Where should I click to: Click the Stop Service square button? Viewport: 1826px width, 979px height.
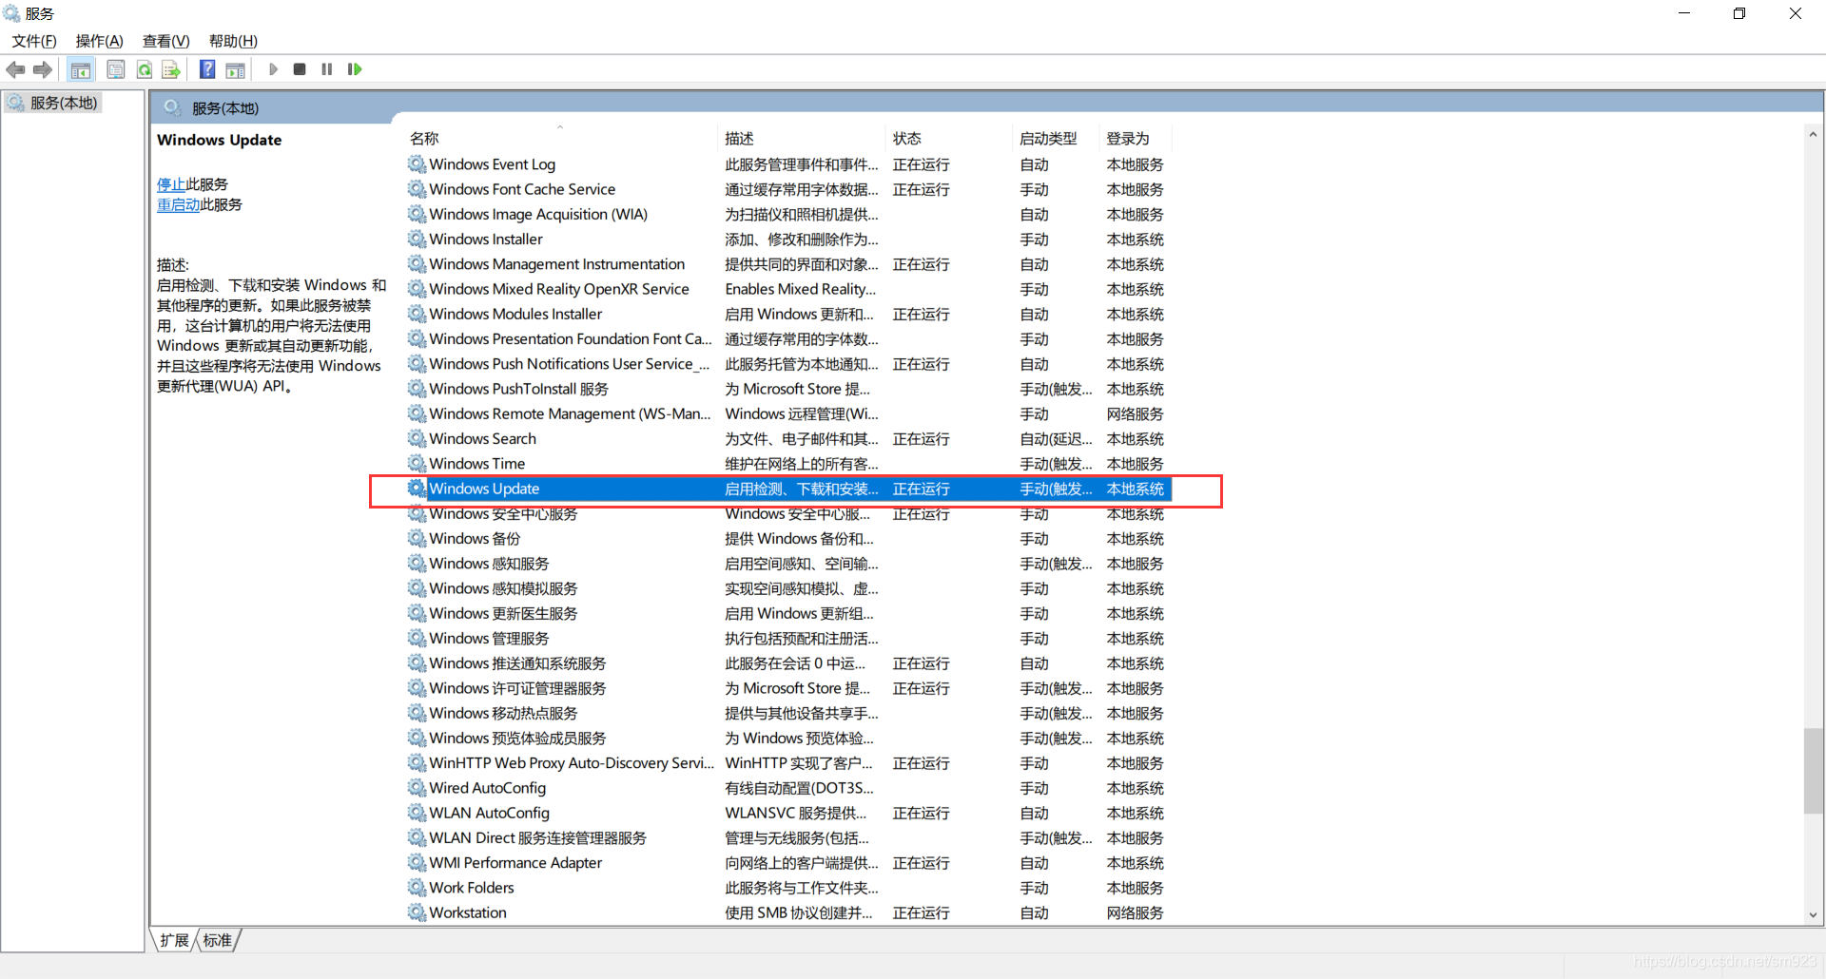click(300, 69)
